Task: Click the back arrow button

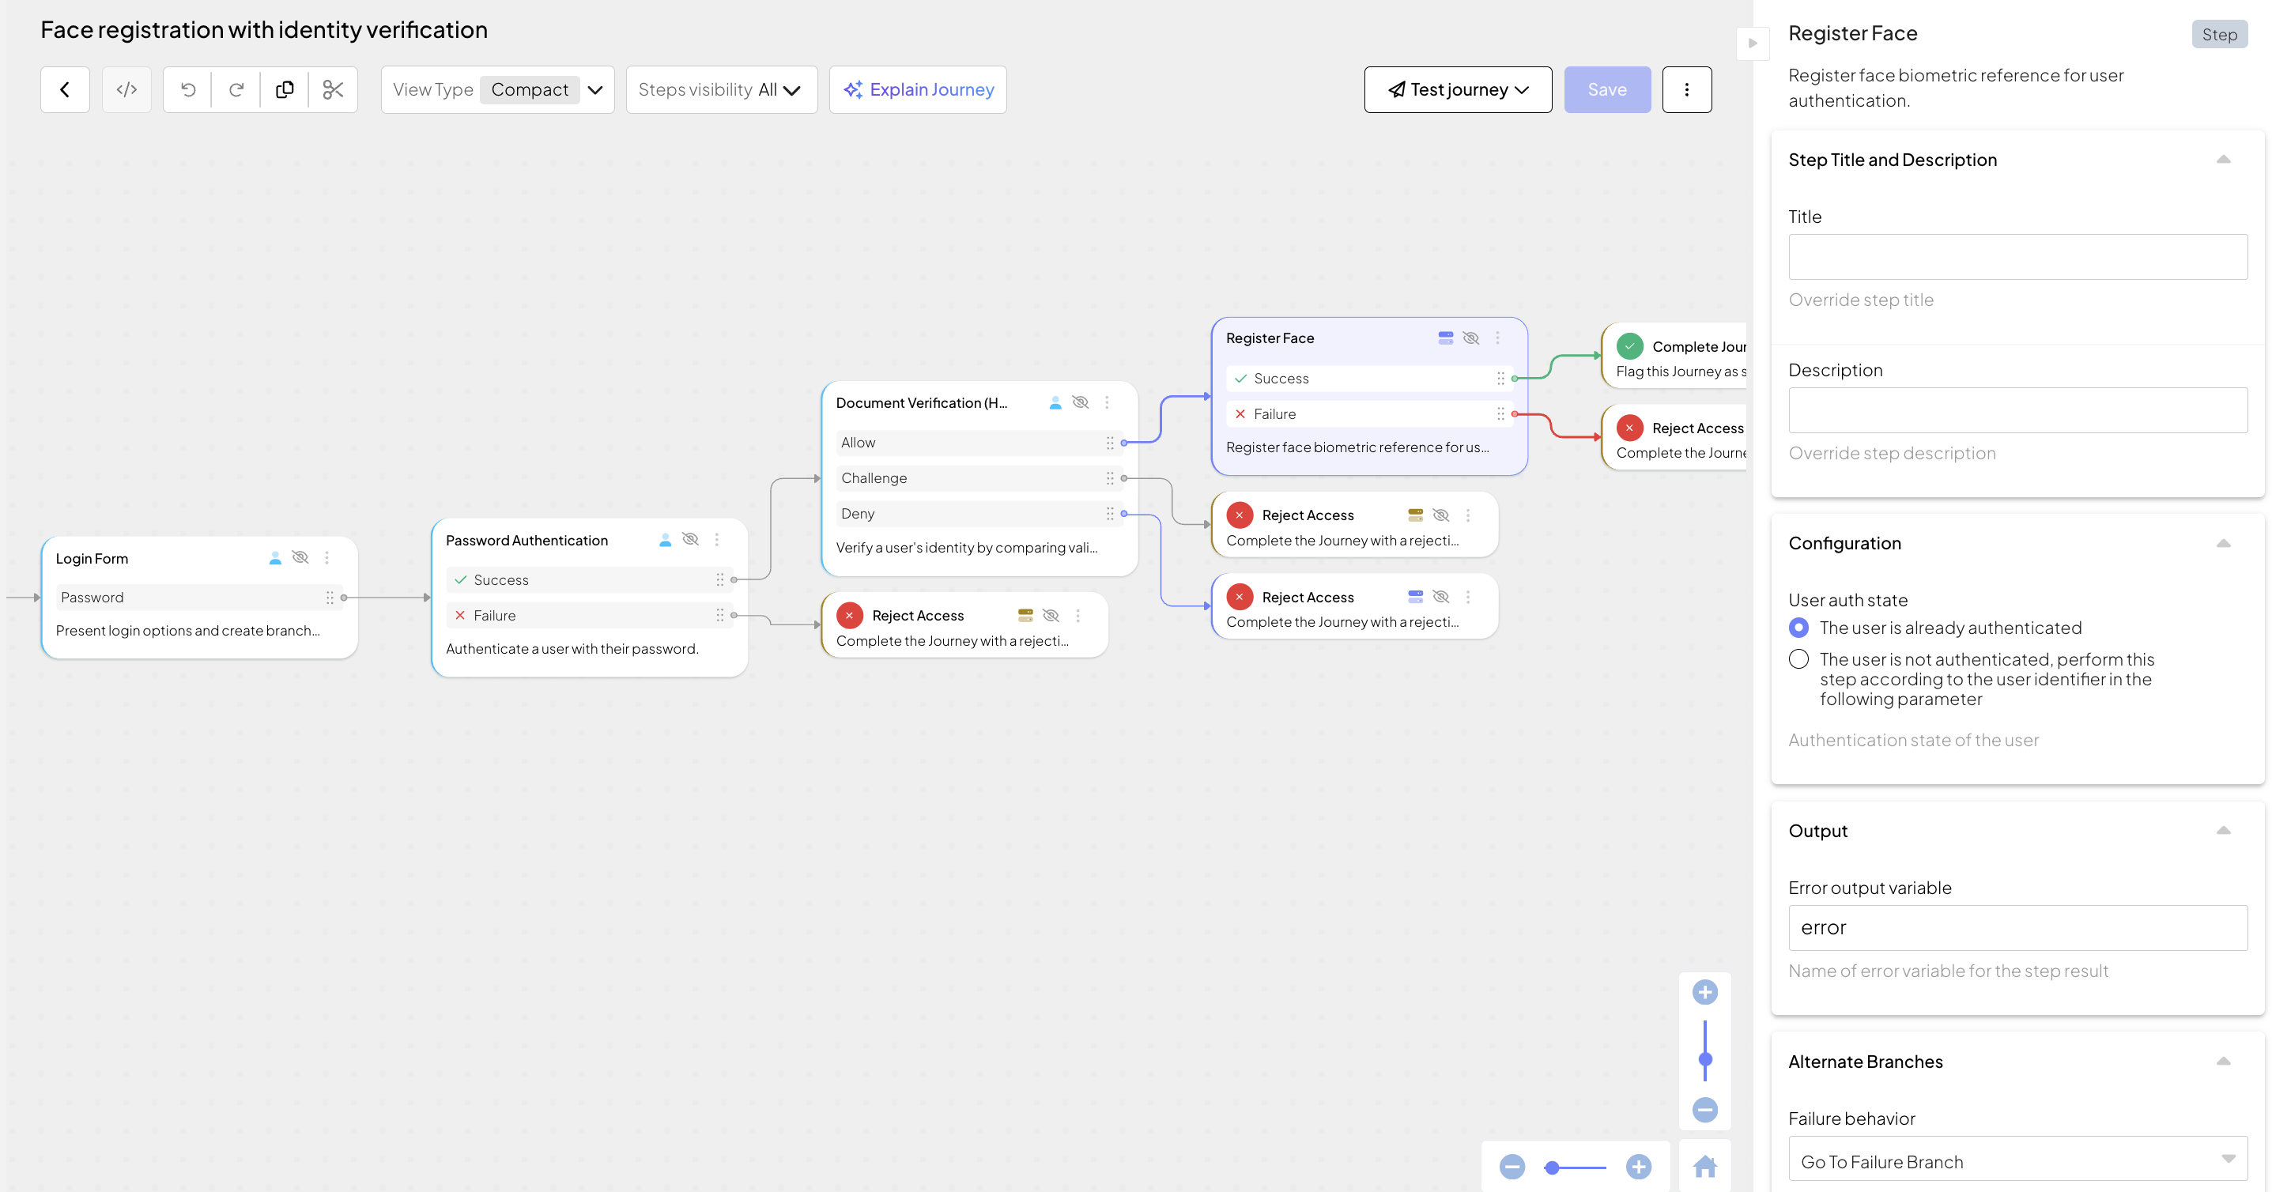Action: (64, 89)
